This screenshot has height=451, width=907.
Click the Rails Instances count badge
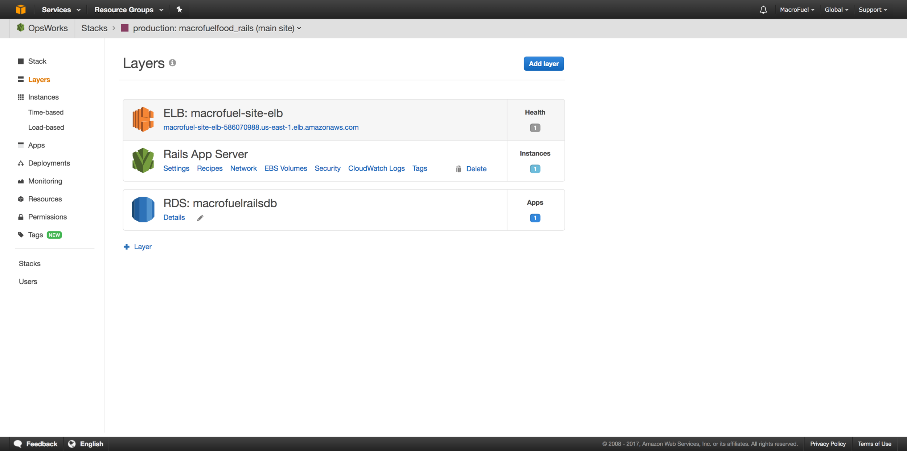pyautogui.click(x=535, y=169)
